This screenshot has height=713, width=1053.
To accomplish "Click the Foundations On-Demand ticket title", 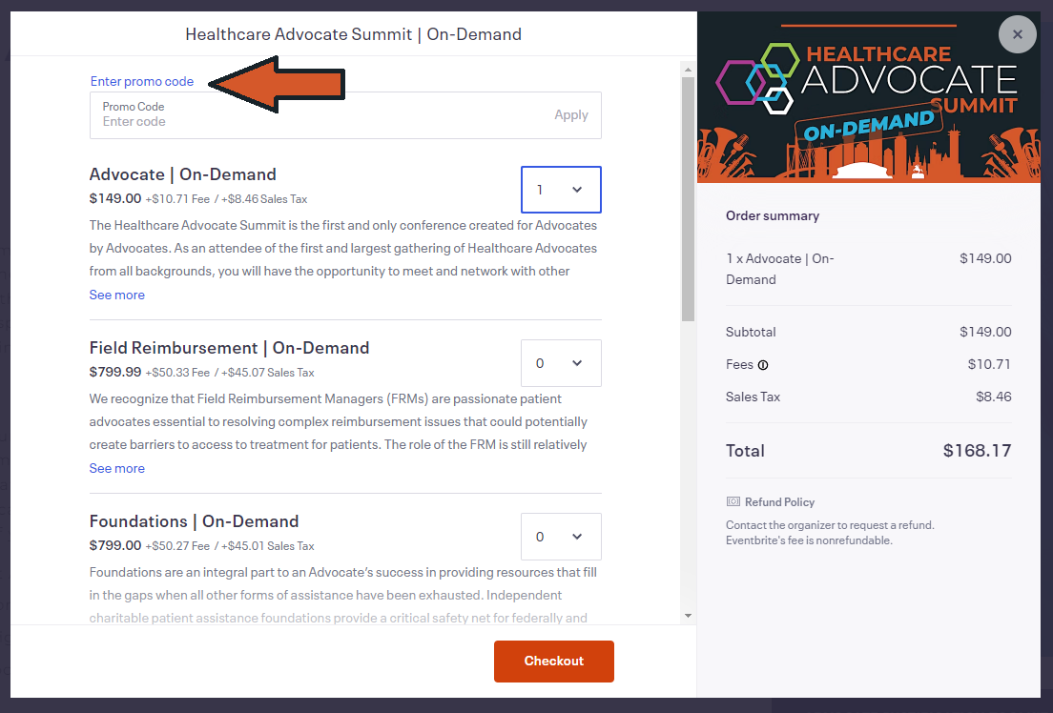I will pos(194,521).
